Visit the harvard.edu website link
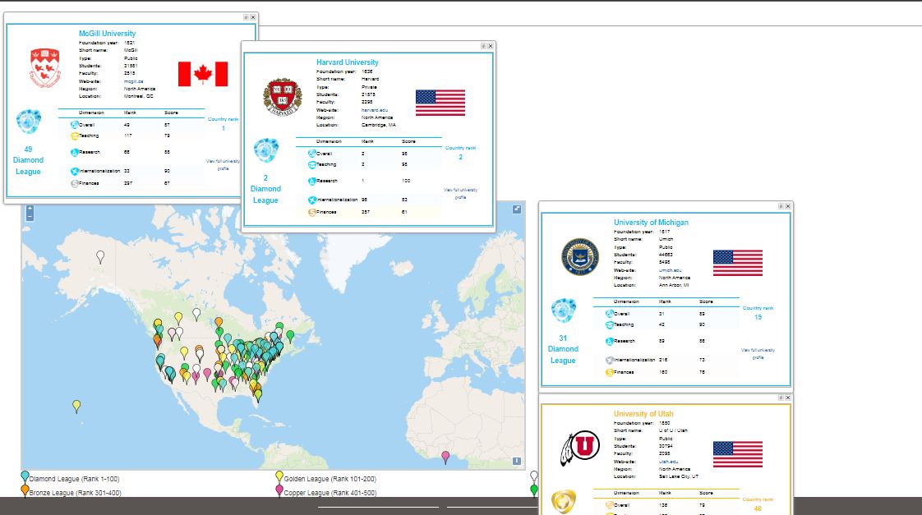Image resolution: width=922 pixels, height=515 pixels. [x=375, y=110]
